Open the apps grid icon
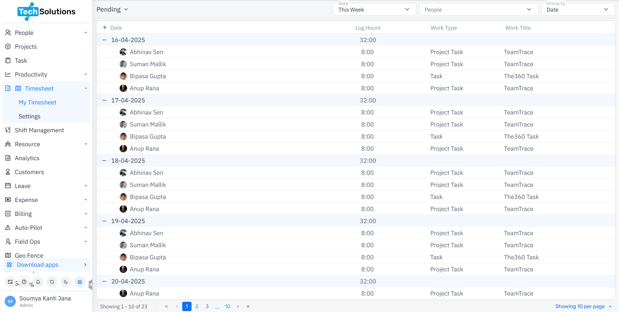619x312 pixels. (x=80, y=282)
